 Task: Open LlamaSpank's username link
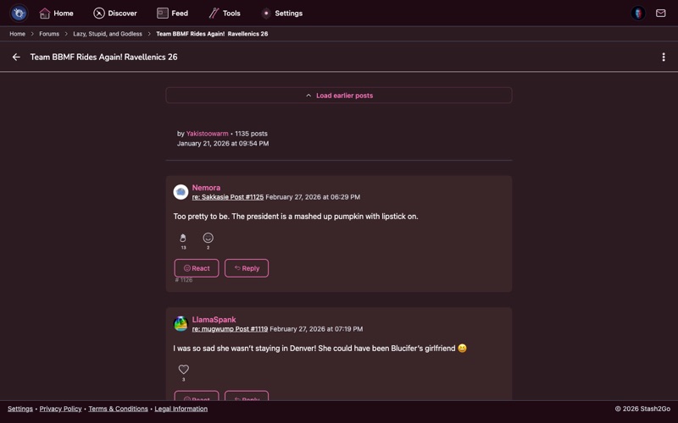[214, 320]
